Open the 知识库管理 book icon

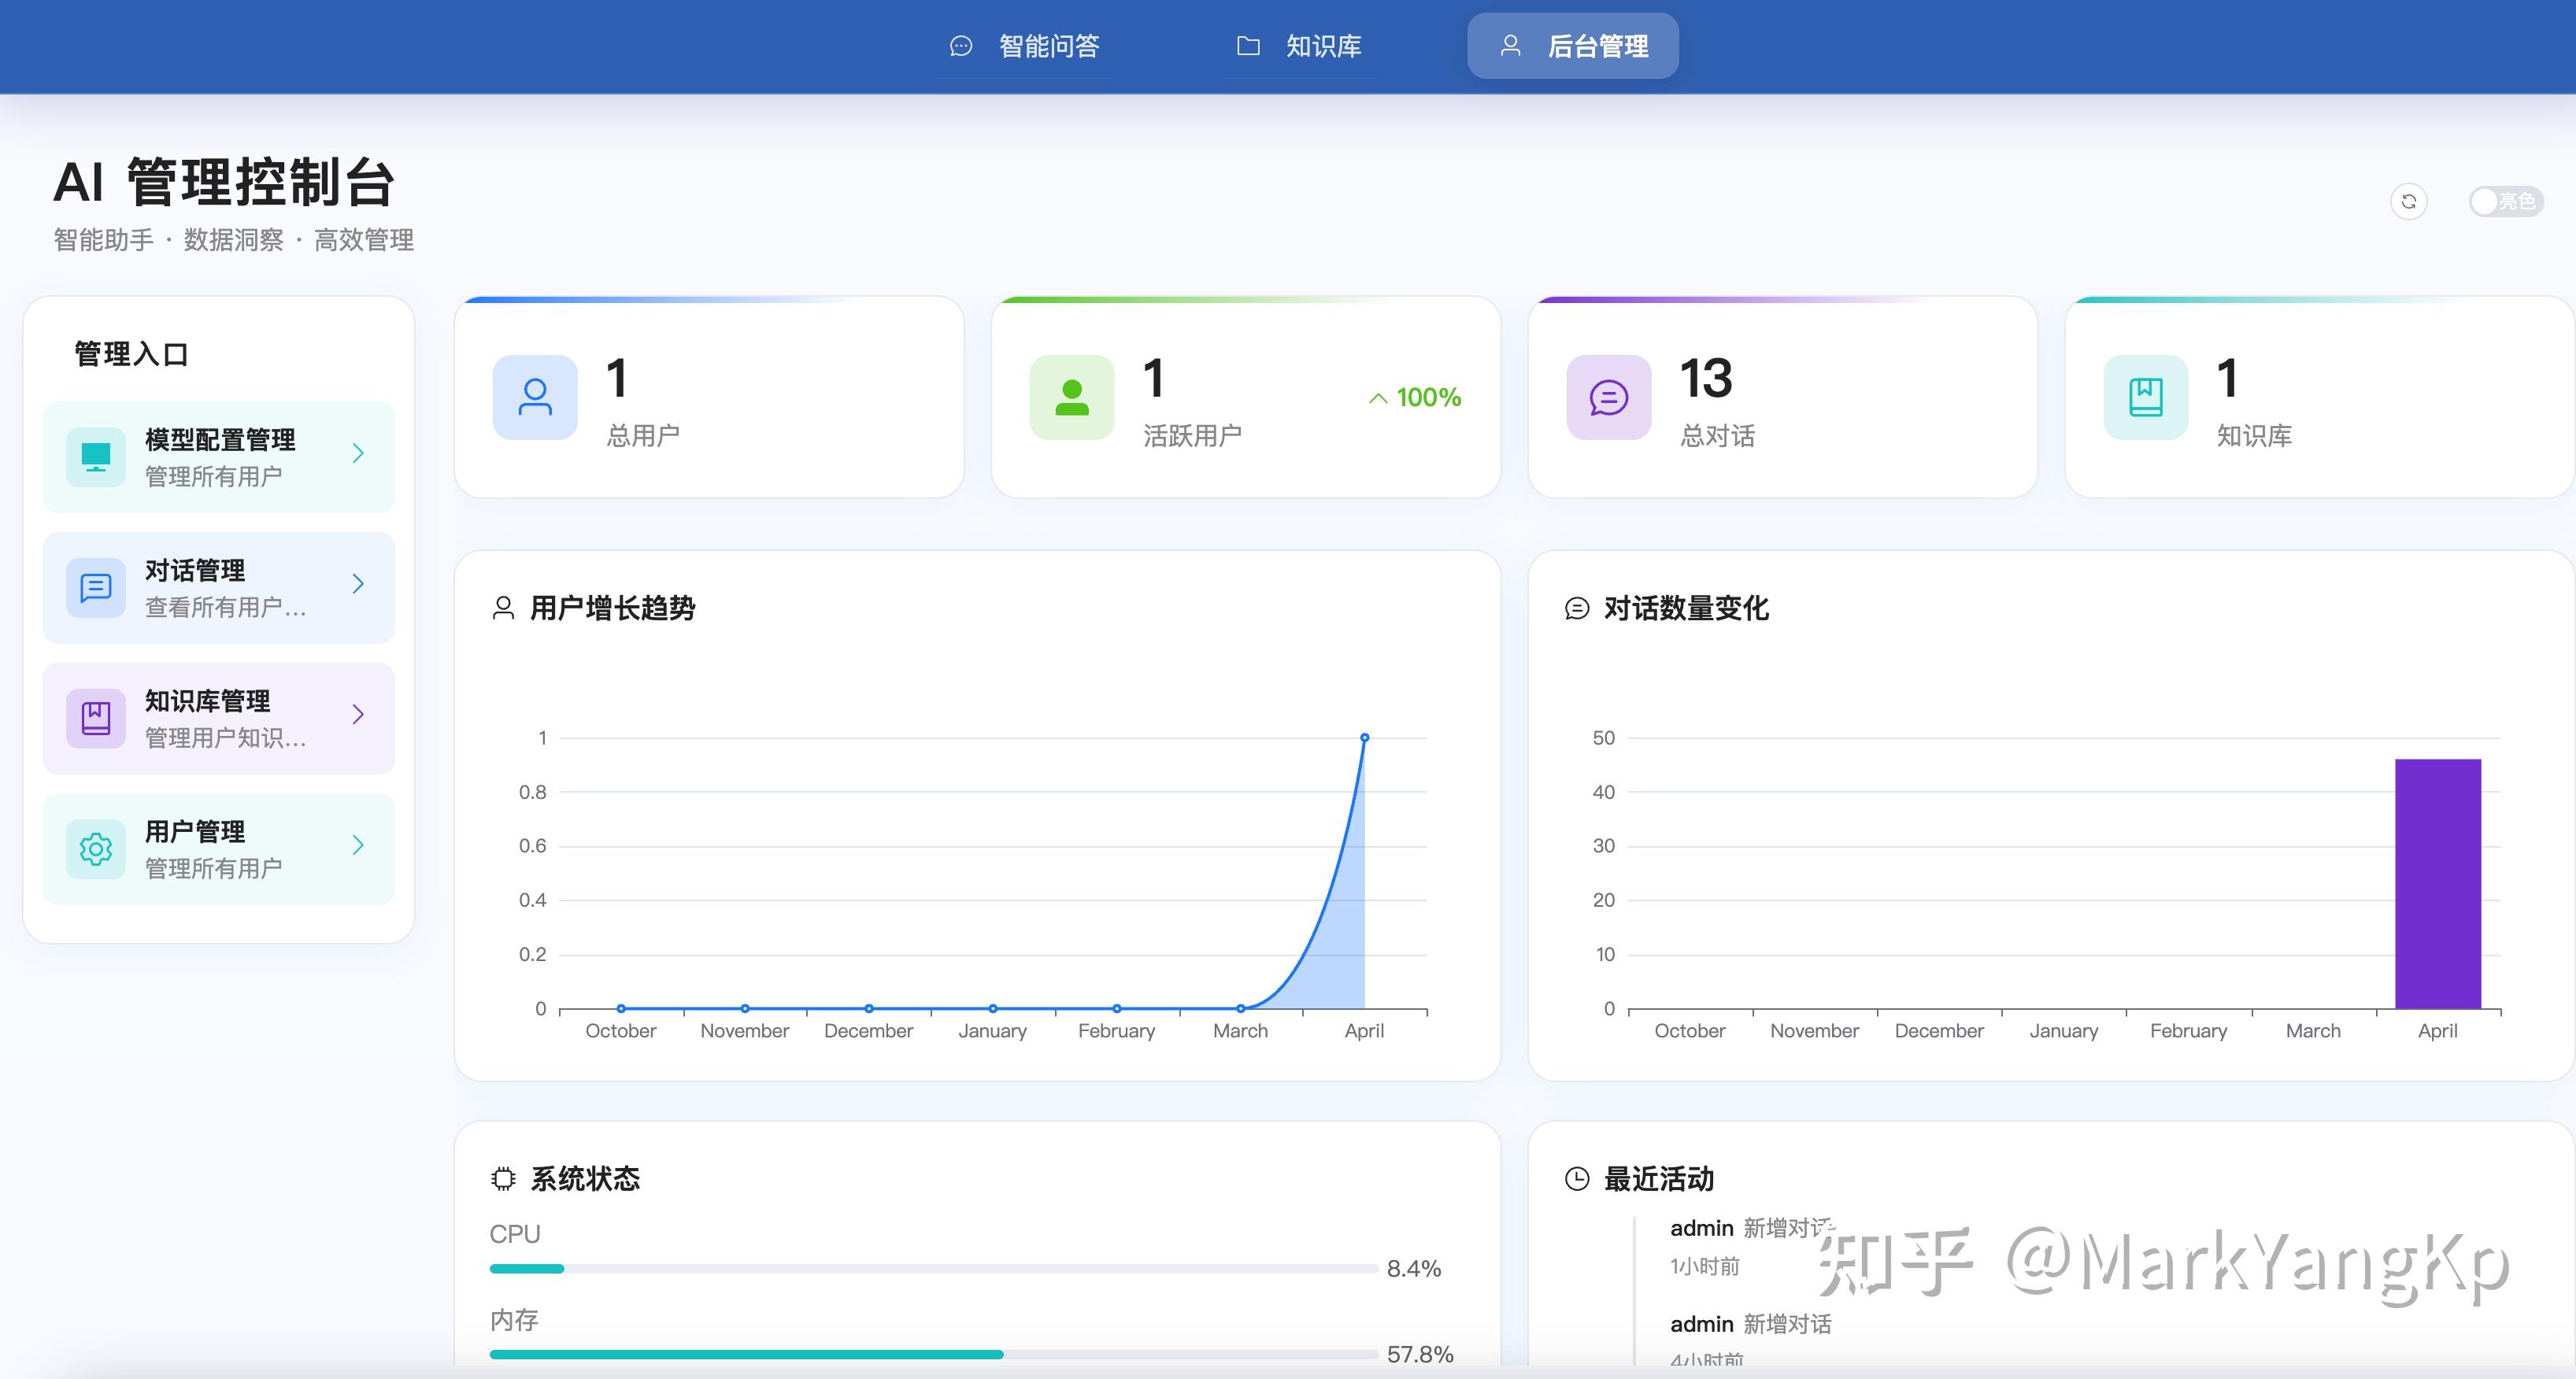pos(95,717)
